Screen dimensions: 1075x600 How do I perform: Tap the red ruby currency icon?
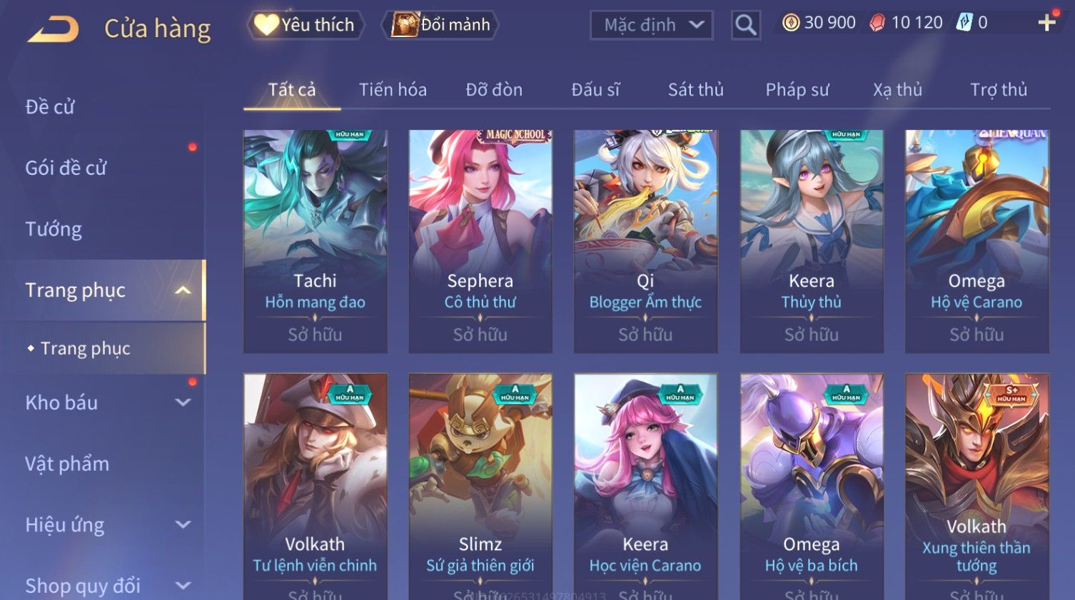[x=877, y=23]
